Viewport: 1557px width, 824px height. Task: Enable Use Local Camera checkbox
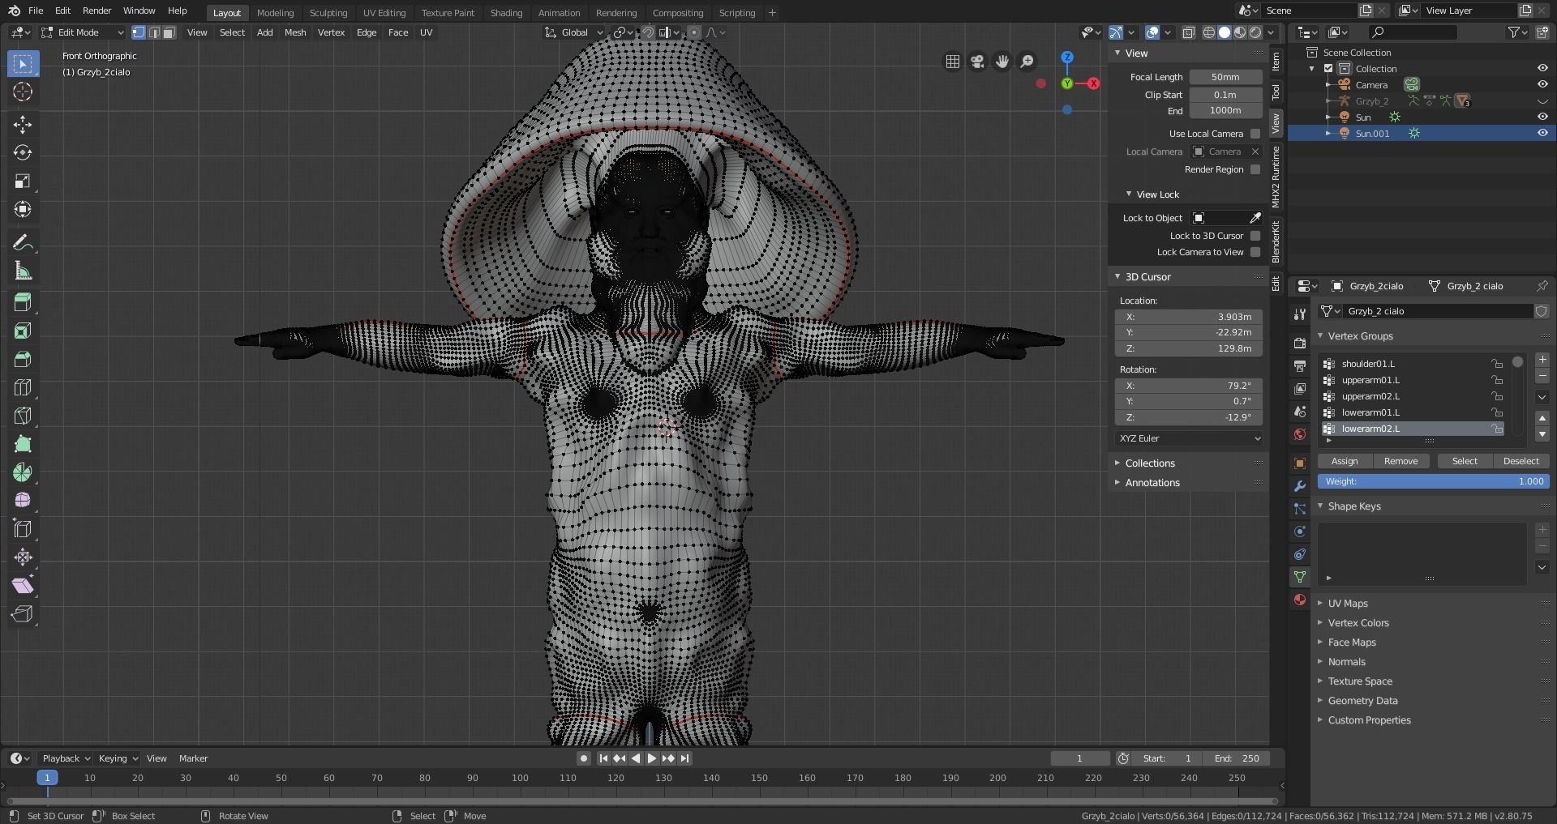(1255, 134)
